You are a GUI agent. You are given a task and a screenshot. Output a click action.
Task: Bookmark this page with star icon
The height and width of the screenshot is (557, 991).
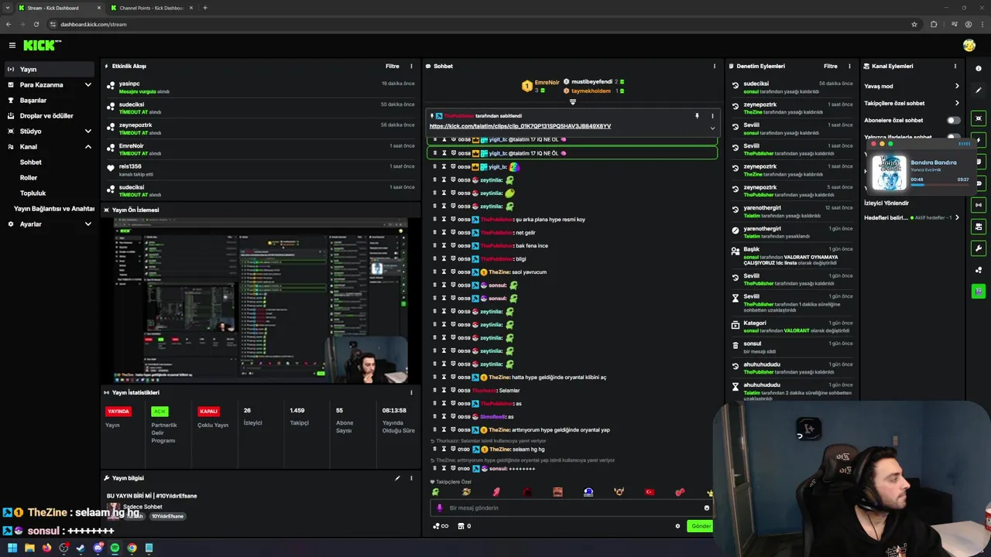point(914,24)
